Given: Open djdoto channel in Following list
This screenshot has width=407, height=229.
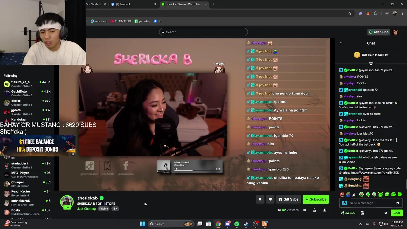Looking at the screenshot, I should coord(27,102).
